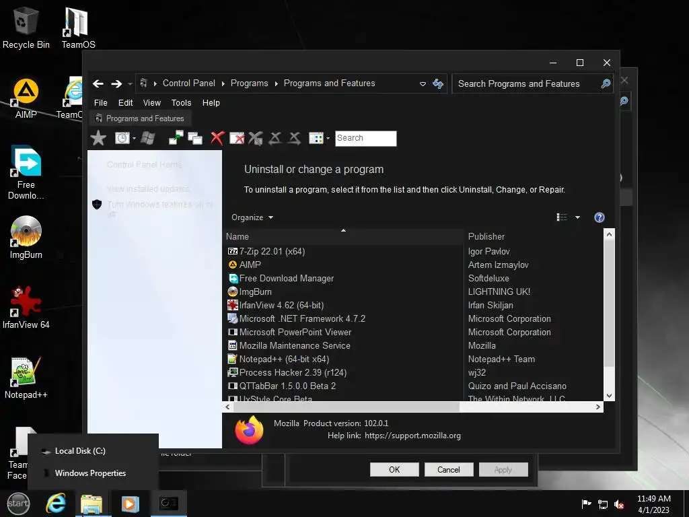689x517 pixels.
Task: Open the ImgBurn desktop shortcut
Action: [x=26, y=238]
